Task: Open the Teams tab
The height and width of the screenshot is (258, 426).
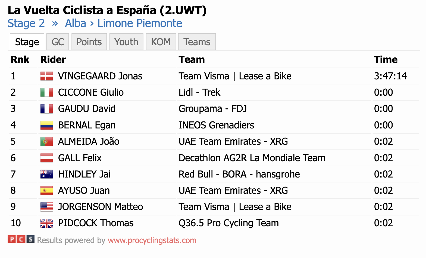Action: coord(197,42)
